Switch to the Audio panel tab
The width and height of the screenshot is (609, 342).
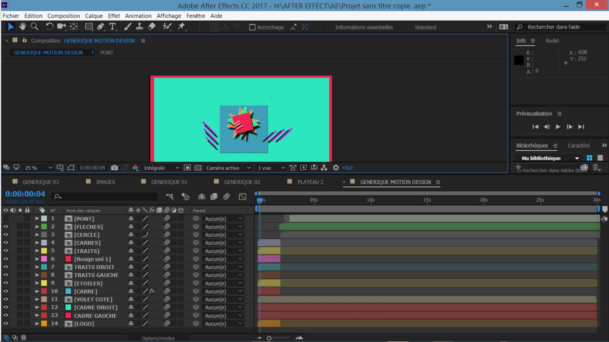tap(552, 41)
